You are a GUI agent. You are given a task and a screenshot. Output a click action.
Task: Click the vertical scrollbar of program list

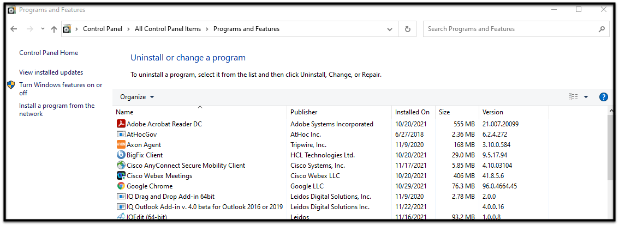click(610, 163)
